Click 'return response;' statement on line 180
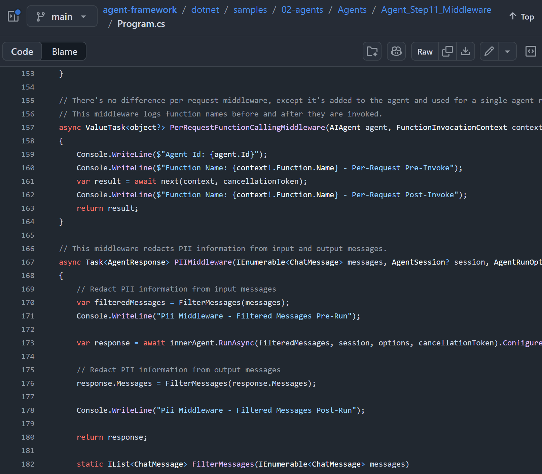The height and width of the screenshot is (474, 542). 112,437
